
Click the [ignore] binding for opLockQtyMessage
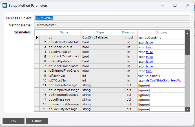click(x=161, y=109)
